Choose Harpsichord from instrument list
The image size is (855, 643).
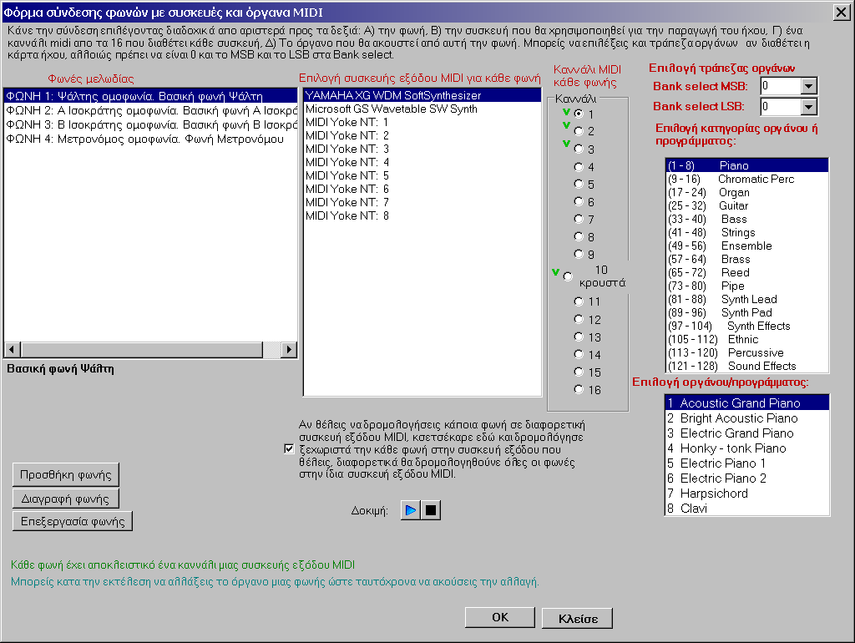(714, 494)
